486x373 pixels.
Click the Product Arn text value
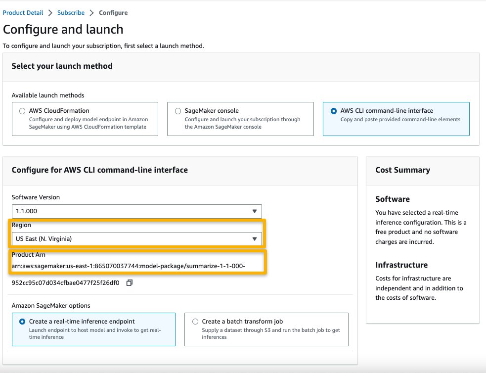(129, 274)
